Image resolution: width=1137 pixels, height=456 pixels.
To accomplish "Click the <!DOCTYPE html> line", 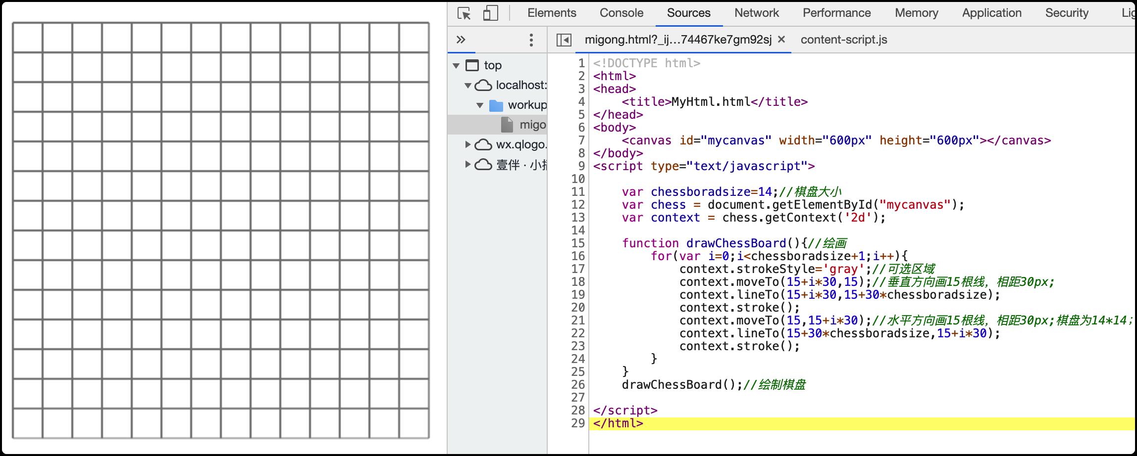I will point(647,63).
